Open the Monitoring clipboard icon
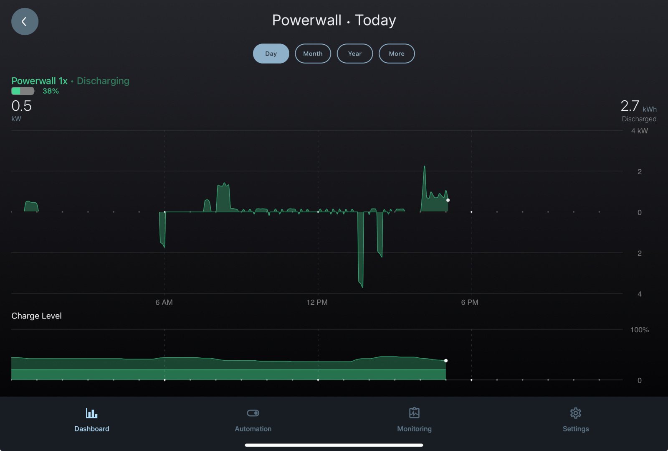668x451 pixels. [414, 413]
